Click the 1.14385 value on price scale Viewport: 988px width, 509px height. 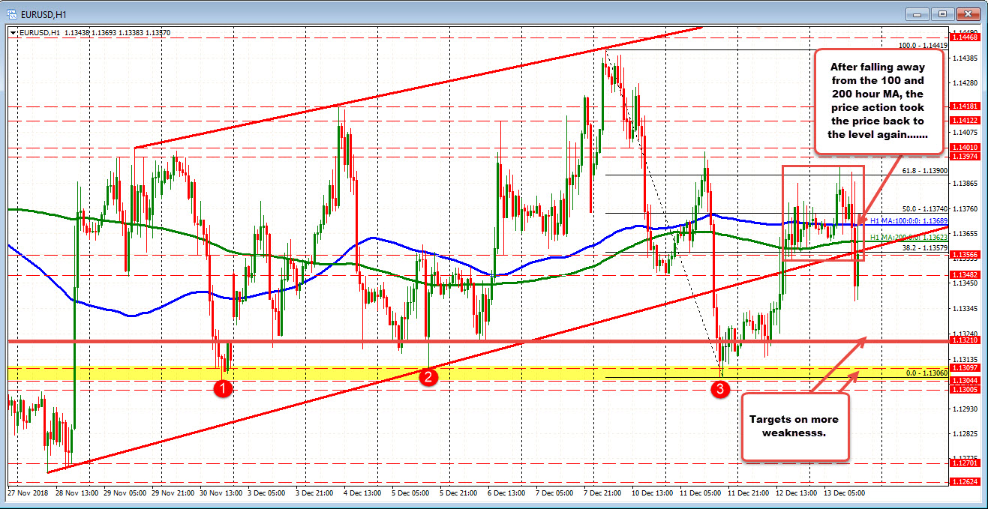tap(964, 58)
